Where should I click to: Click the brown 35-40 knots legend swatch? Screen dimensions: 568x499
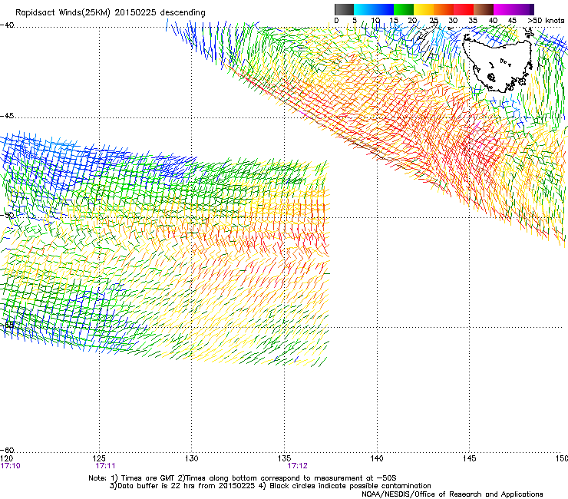tap(484, 9)
